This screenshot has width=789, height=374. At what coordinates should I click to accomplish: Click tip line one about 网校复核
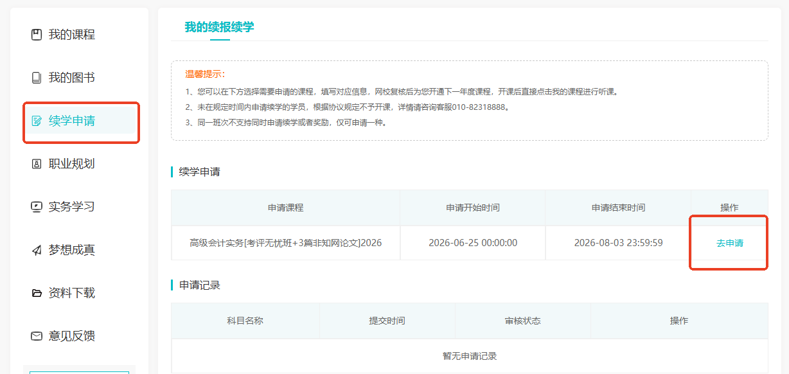402,91
